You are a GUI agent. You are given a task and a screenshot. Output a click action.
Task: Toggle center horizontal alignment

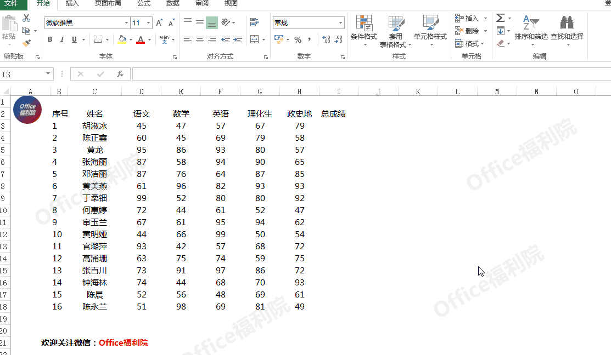[x=199, y=39]
